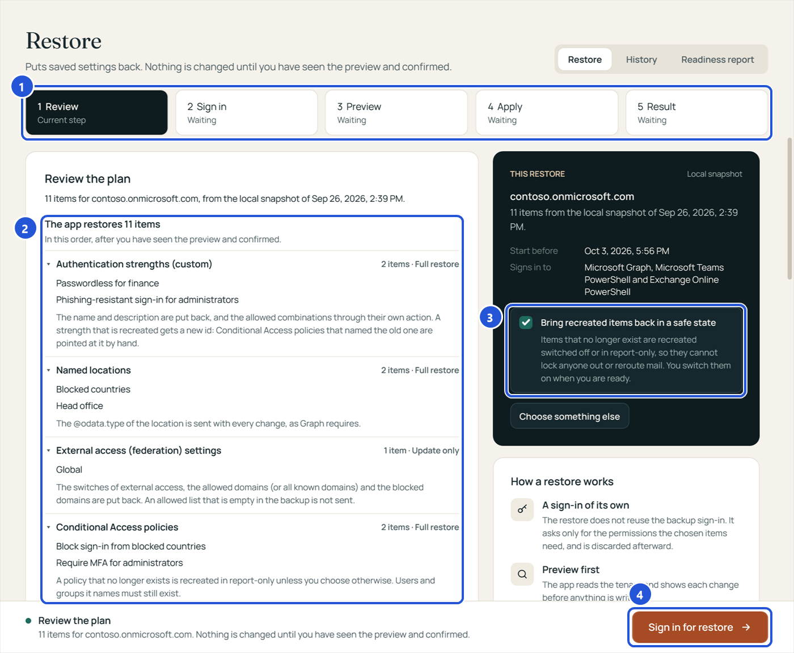
Task: Switch to the Restore tab
Action: click(585, 60)
